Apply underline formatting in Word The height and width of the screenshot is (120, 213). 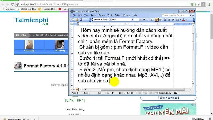pyautogui.click(x=151, y=20)
